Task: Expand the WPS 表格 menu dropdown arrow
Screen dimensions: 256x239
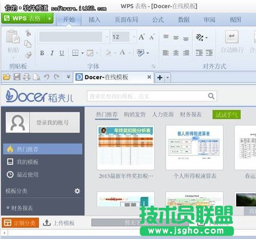Action: tap(50, 18)
